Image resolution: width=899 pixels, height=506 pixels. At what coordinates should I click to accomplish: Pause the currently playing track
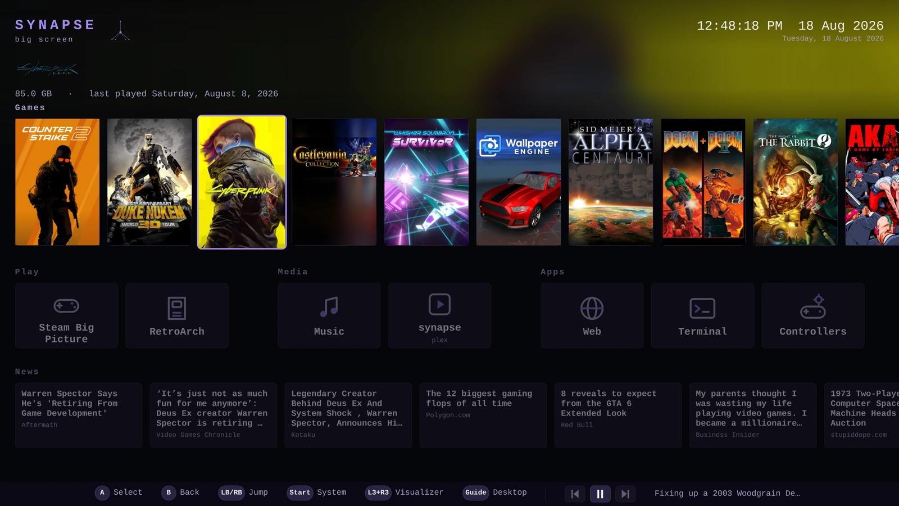[600, 494]
